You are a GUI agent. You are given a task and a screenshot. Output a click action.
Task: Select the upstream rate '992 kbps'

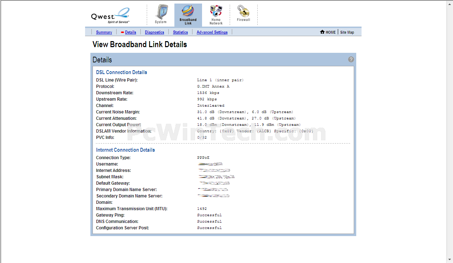coord(207,99)
